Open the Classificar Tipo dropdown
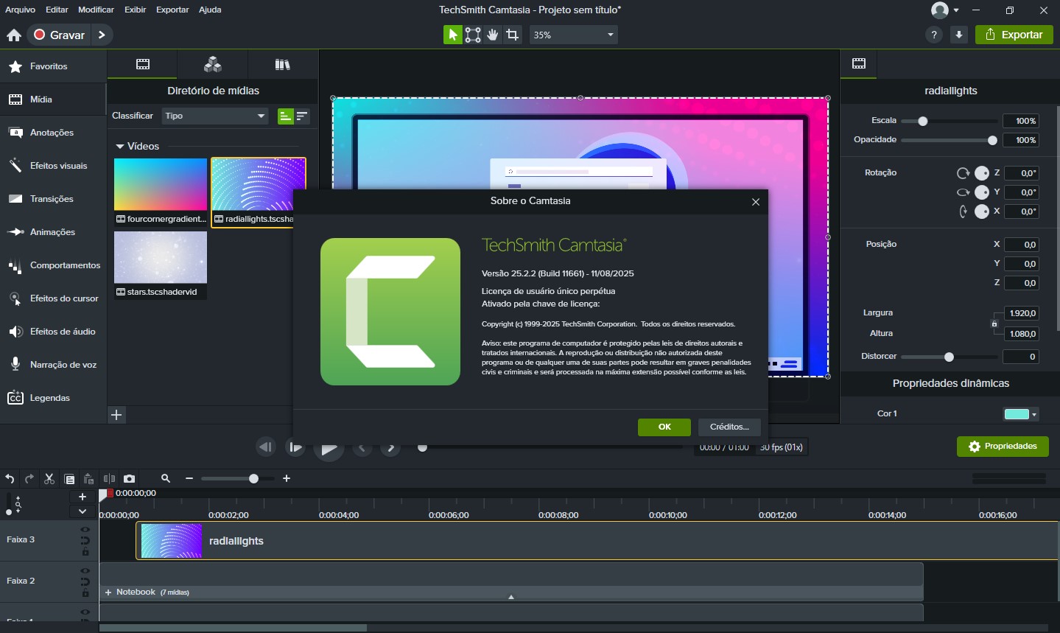Viewport: 1060px width, 633px height. (x=214, y=116)
